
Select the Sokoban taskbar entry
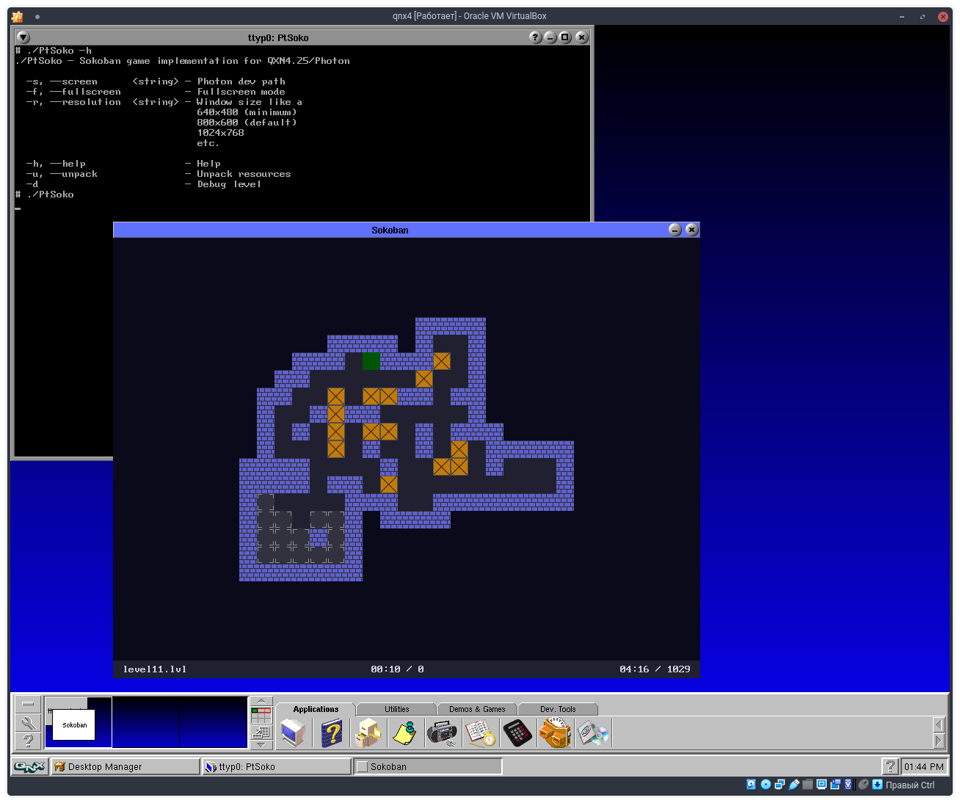tap(428, 766)
